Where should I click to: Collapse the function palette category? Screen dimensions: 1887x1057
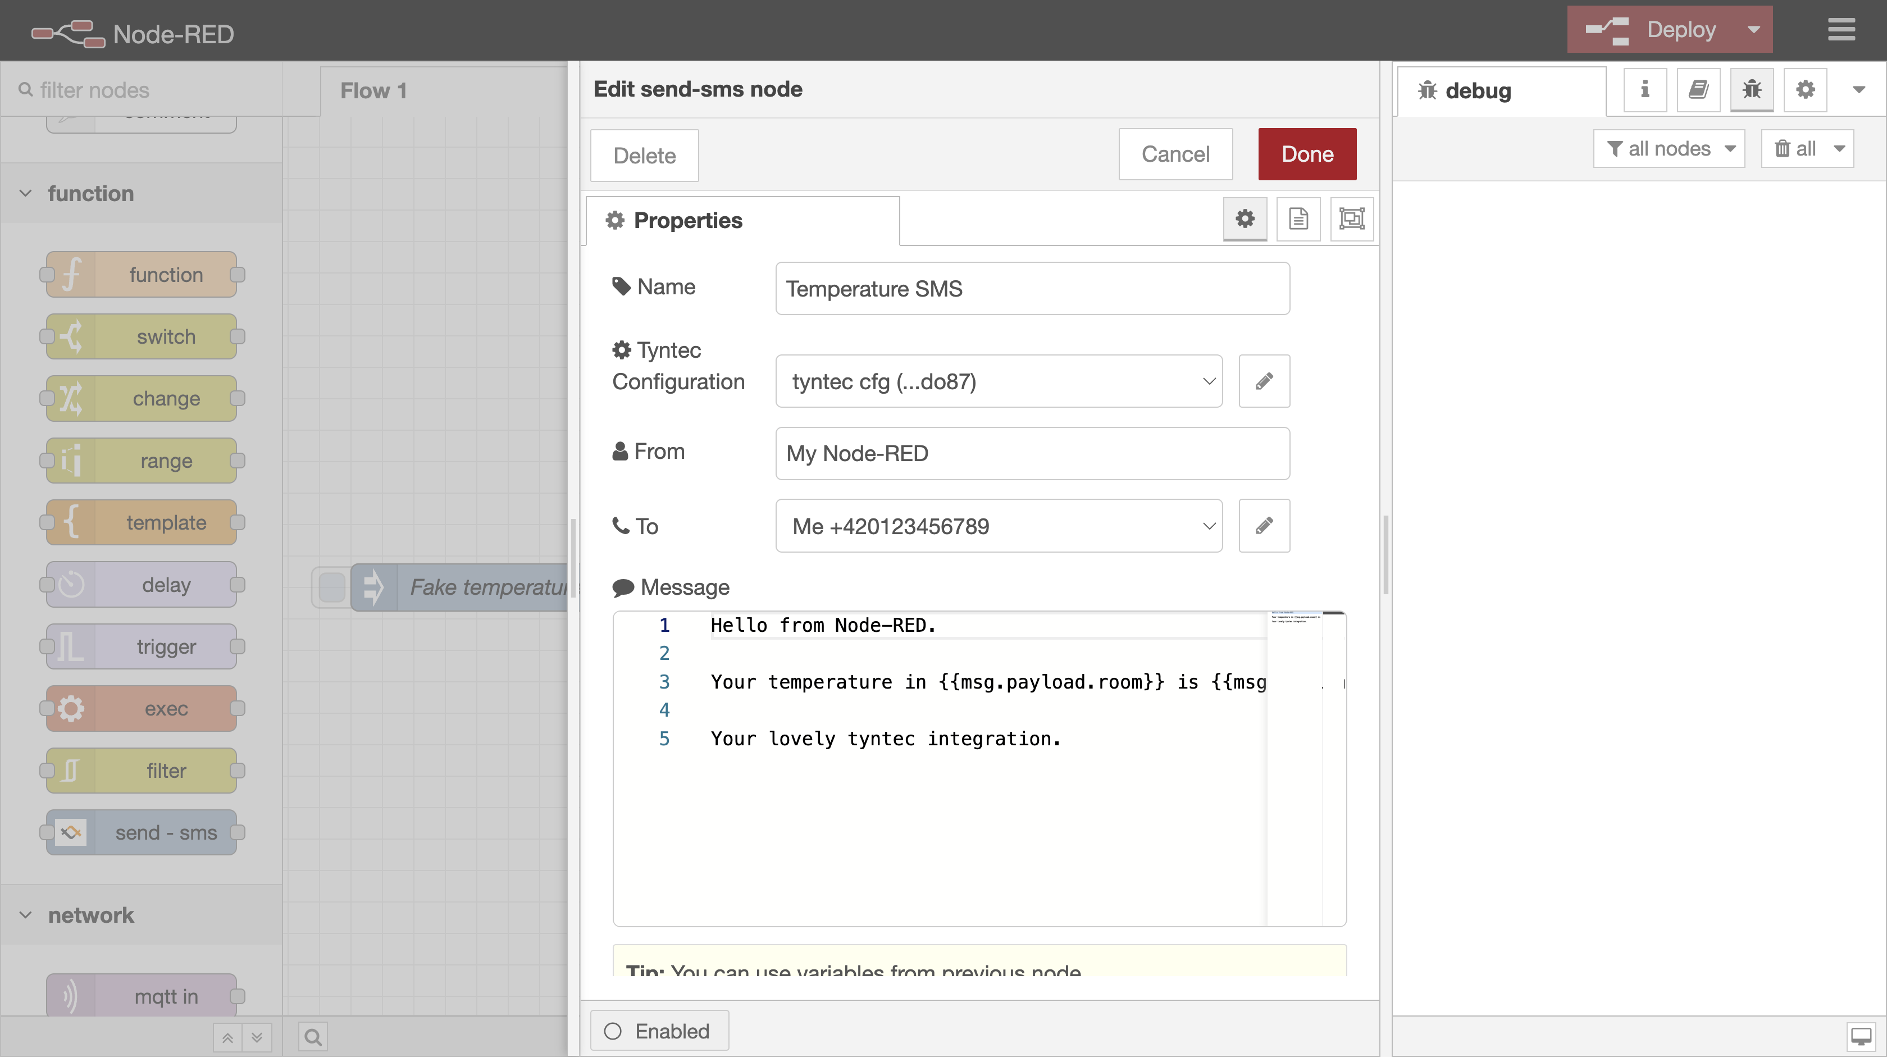[x=26, y=193]
